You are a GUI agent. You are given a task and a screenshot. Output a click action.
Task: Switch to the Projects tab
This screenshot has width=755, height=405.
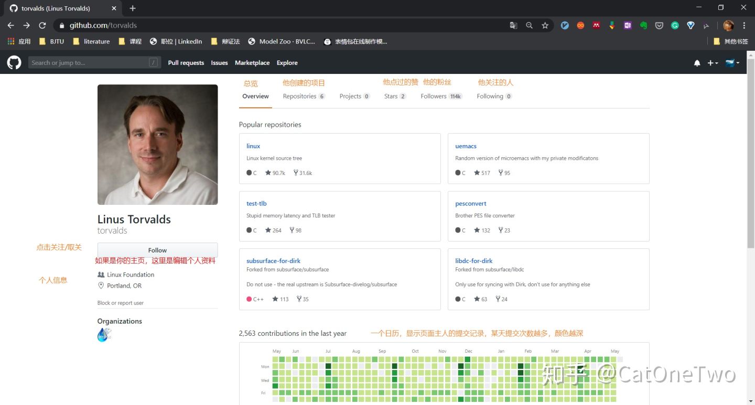click(x=354, y=96)
